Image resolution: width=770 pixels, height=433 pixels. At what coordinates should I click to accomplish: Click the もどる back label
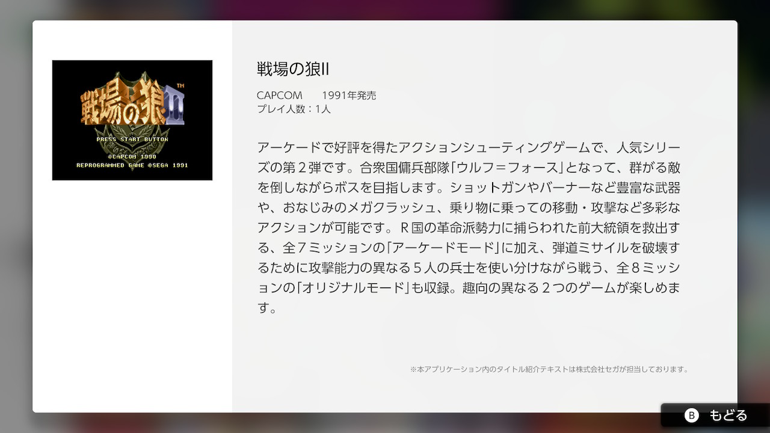(727, 416)
